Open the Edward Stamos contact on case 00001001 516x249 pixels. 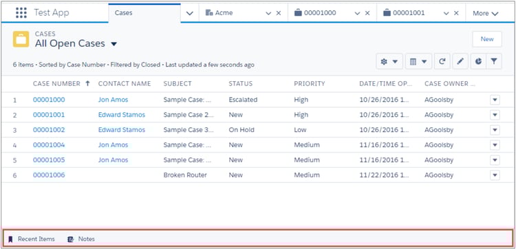pyautogui.click(x=121, y=115)
